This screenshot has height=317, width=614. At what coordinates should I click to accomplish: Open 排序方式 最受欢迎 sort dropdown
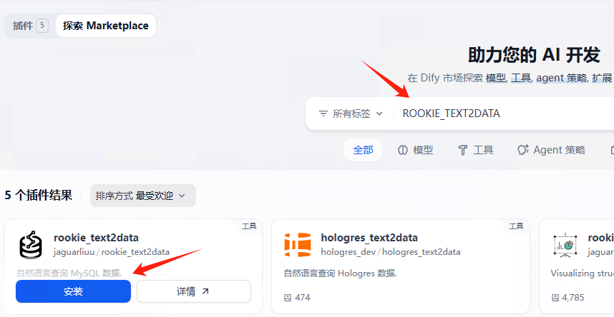click(x=143, y=196)
